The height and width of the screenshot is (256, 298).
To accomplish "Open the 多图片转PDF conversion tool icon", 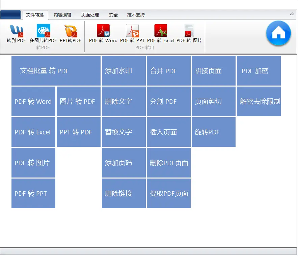I will pos(43,34).
